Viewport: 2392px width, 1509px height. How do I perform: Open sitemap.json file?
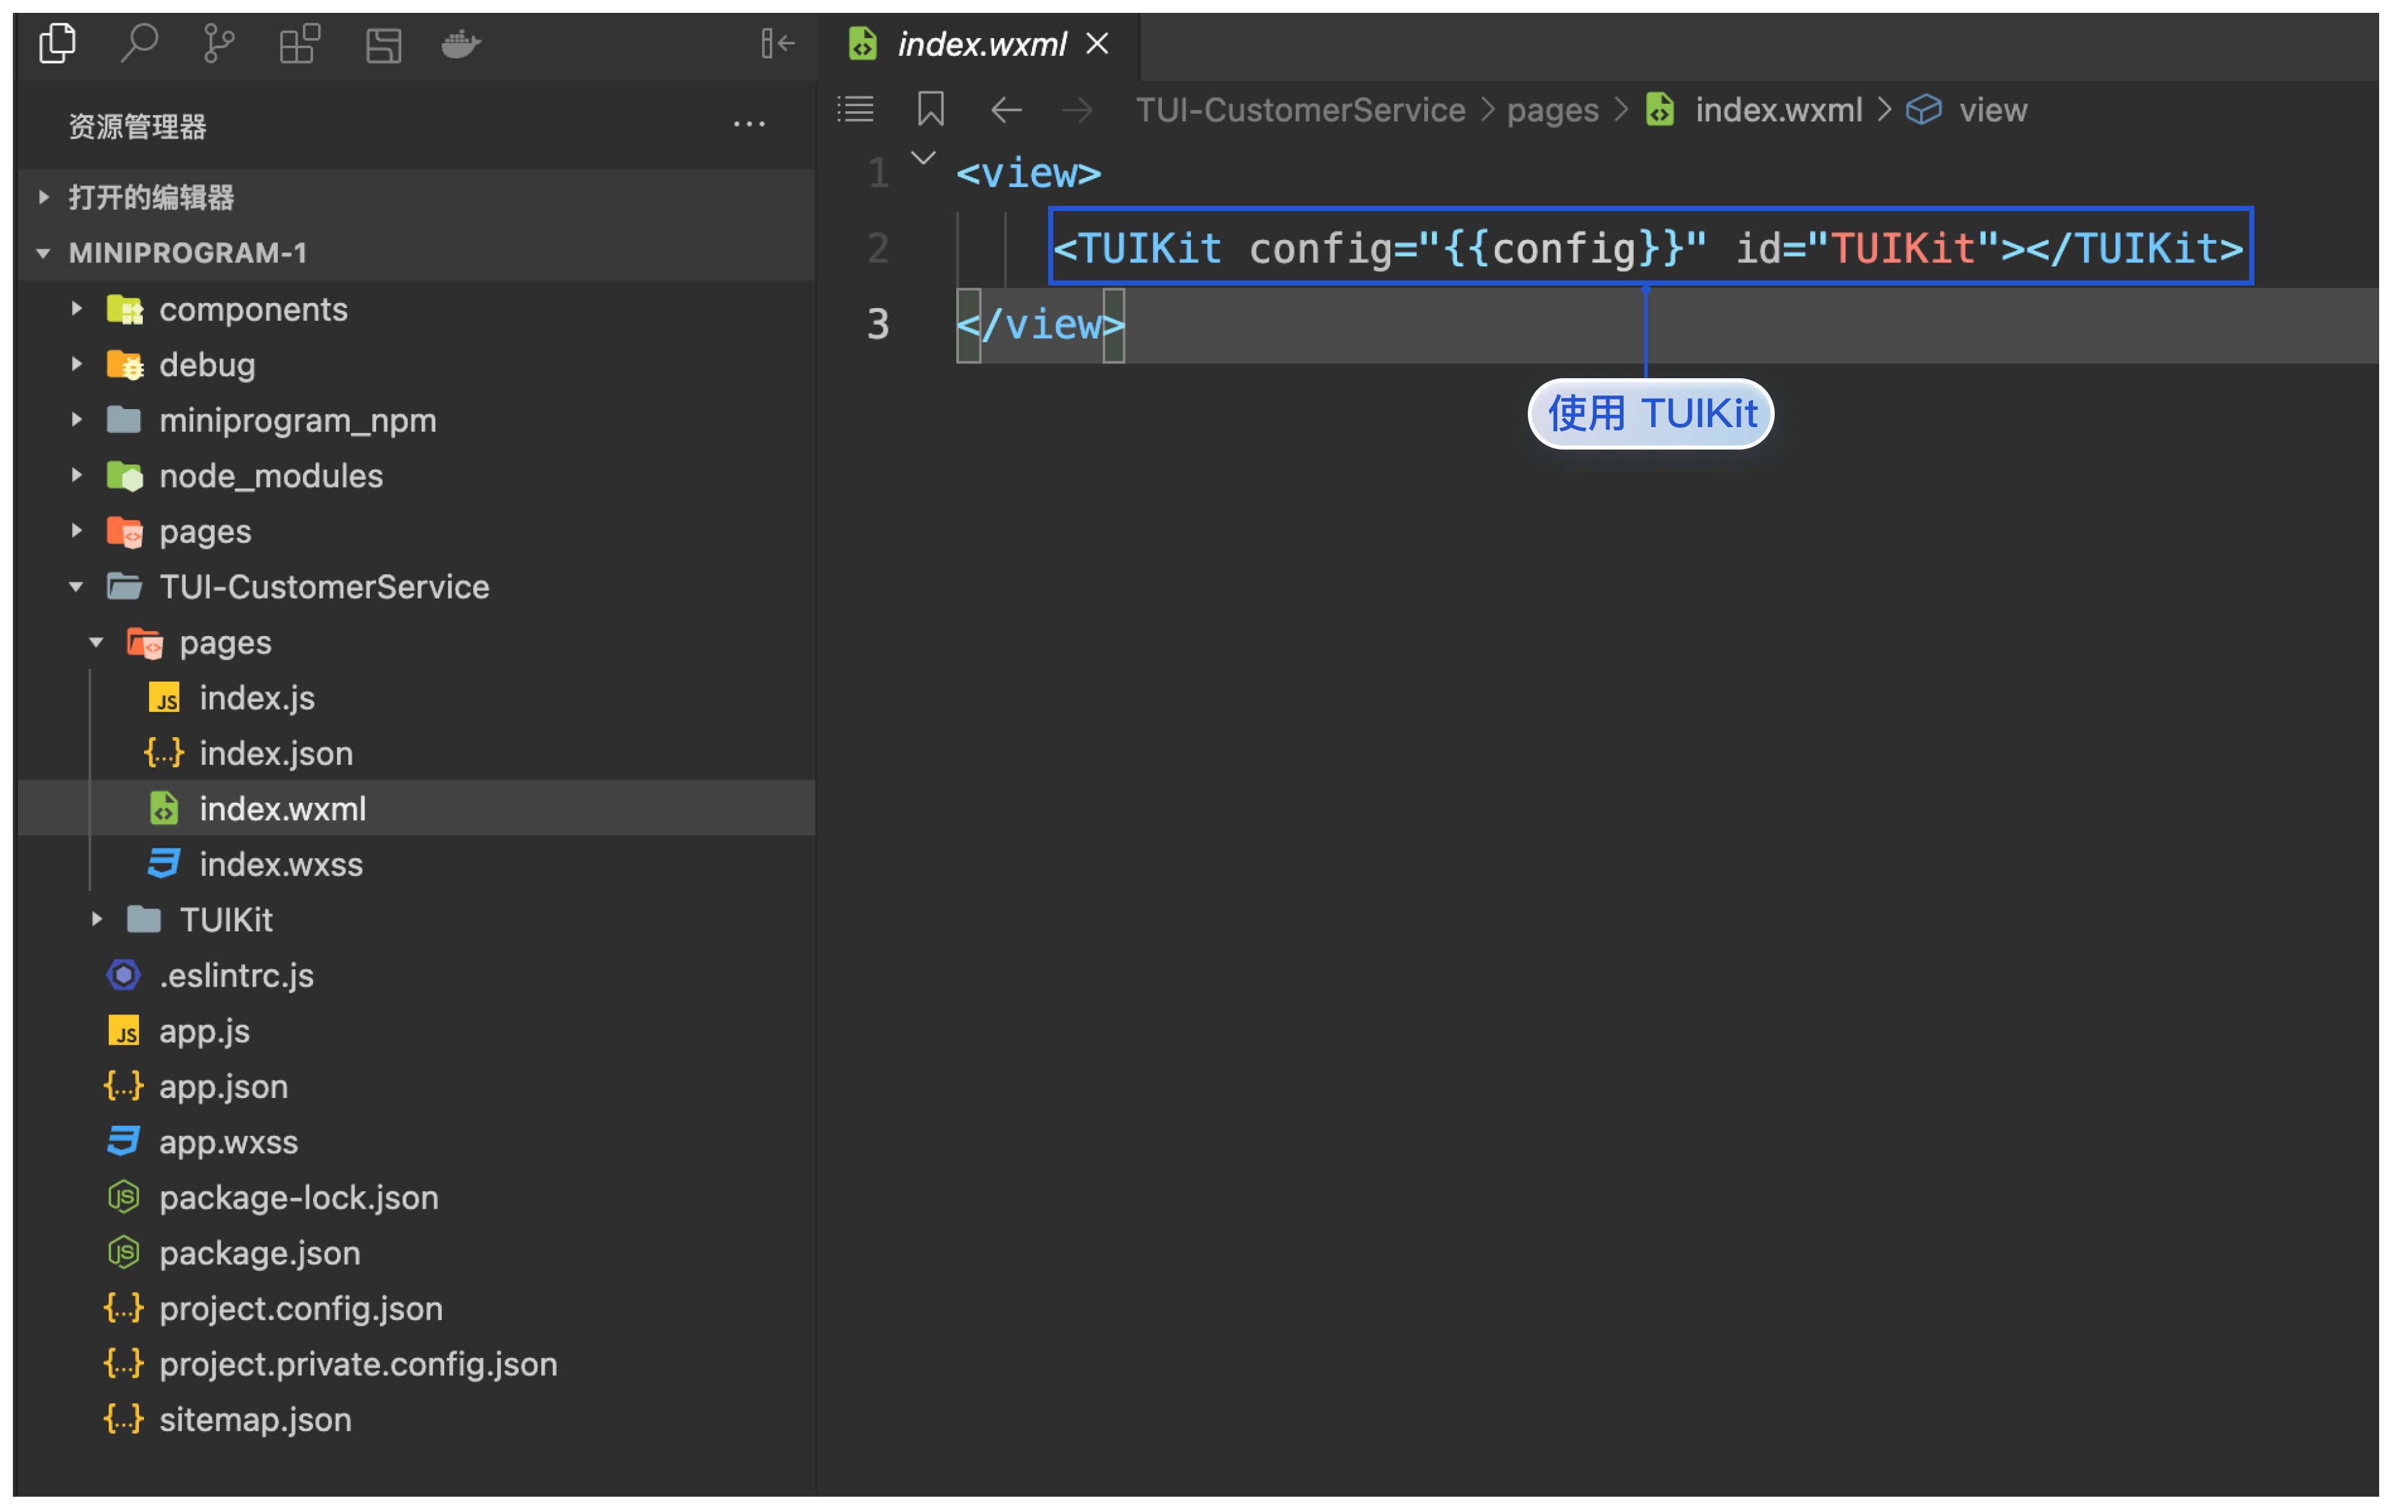click(416, 1420)
